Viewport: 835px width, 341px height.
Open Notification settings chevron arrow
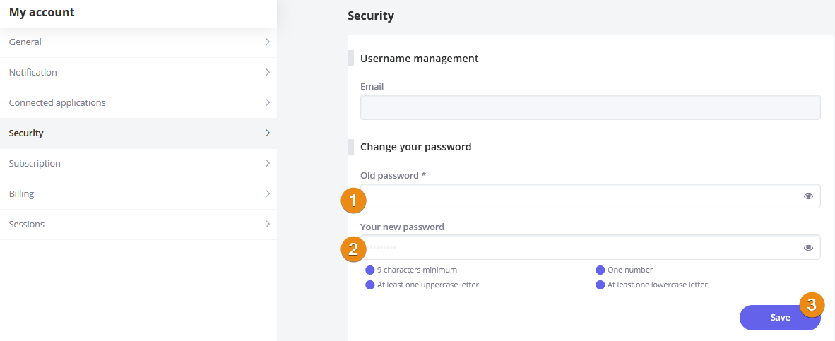(268, 73)
